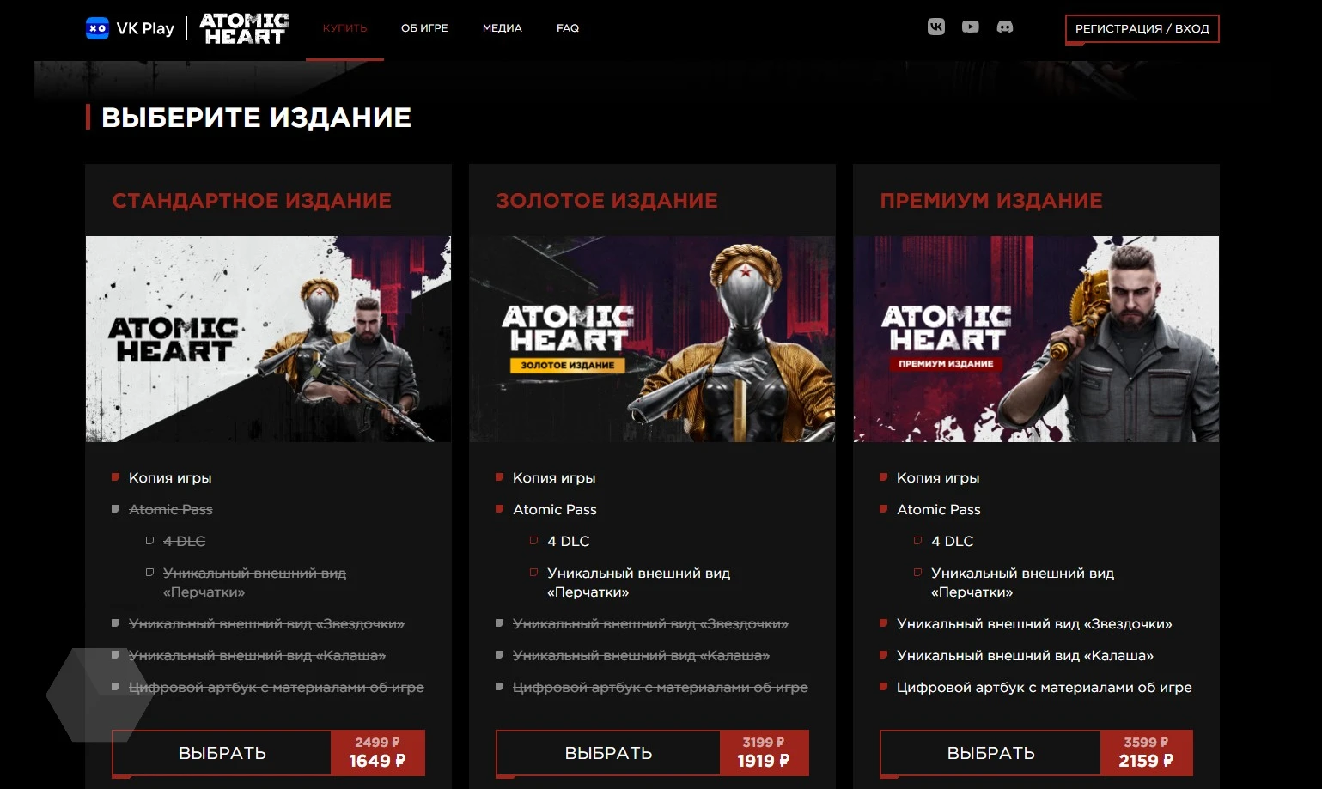Open the VK social network icon
1322x789 pixels.
click(936, 27)
